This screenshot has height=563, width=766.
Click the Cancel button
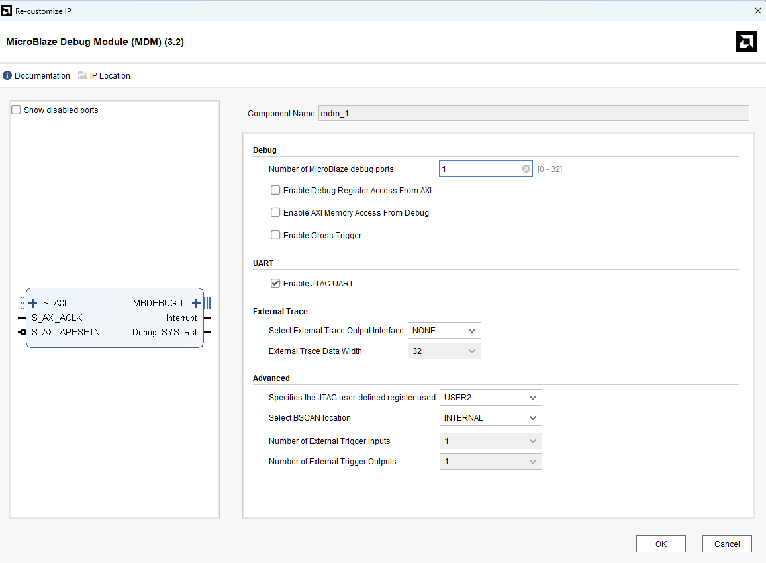(x=727, y=544)
